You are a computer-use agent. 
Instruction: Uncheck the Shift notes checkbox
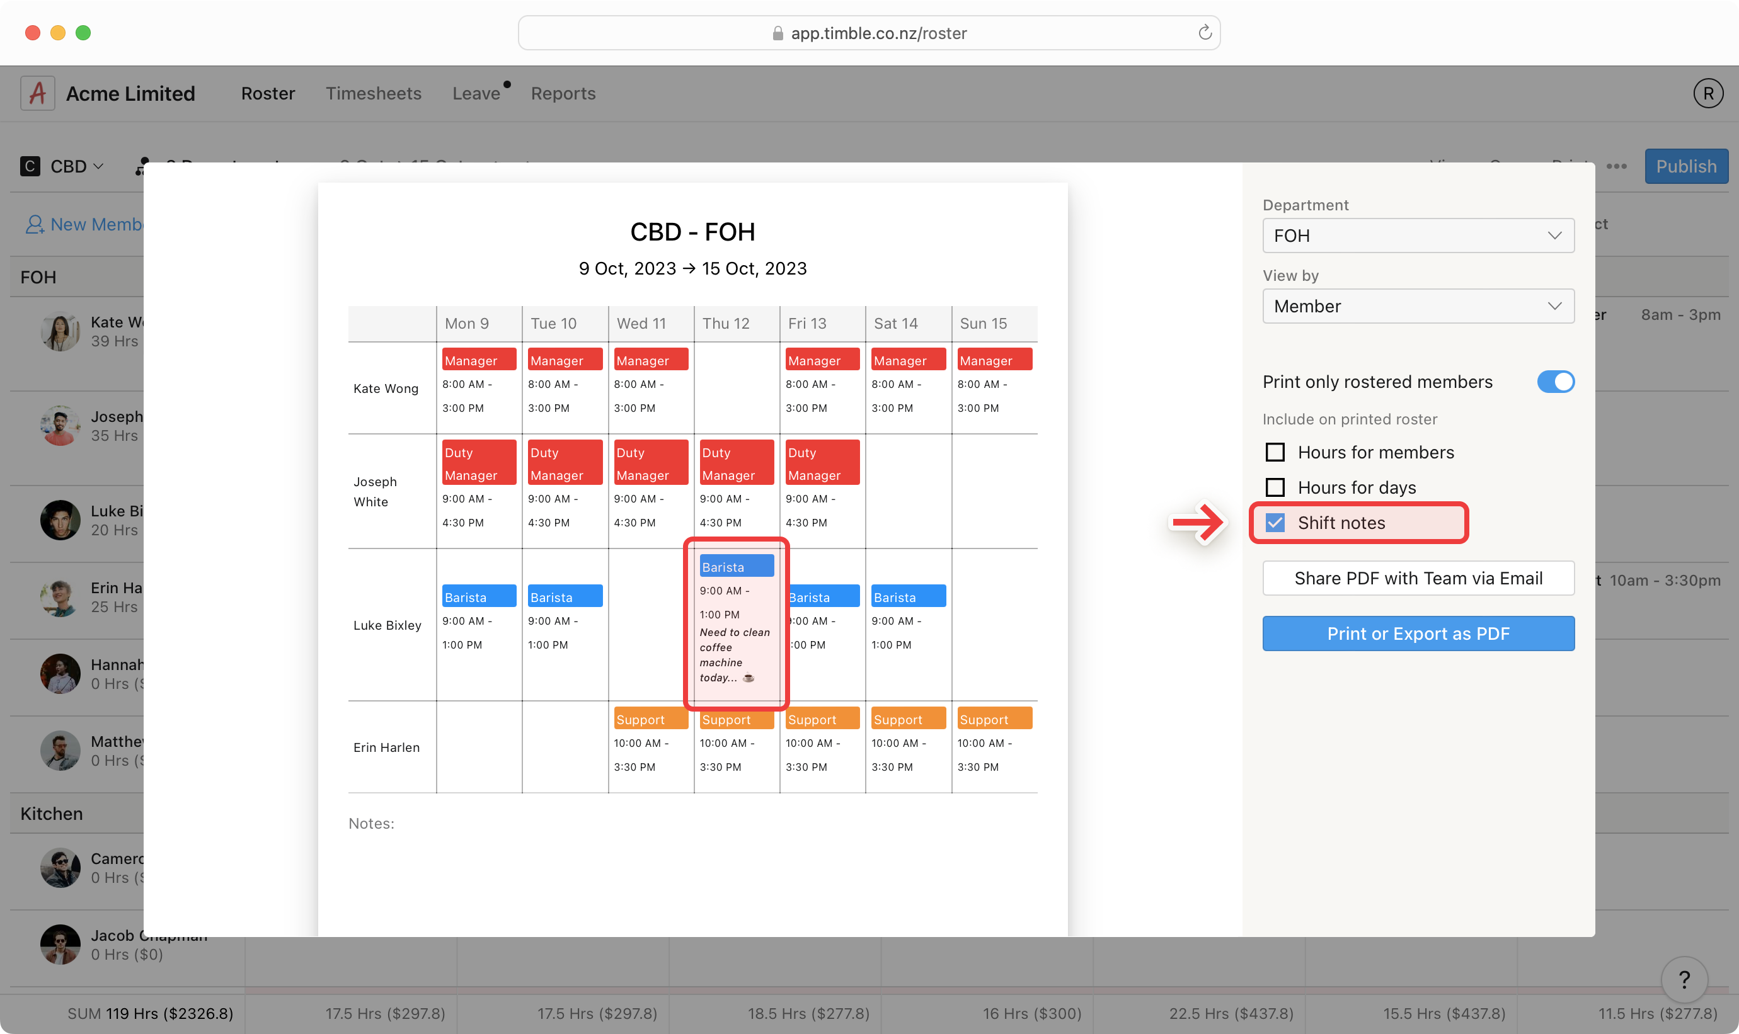pyautogui.click(x=1275, y=523)
